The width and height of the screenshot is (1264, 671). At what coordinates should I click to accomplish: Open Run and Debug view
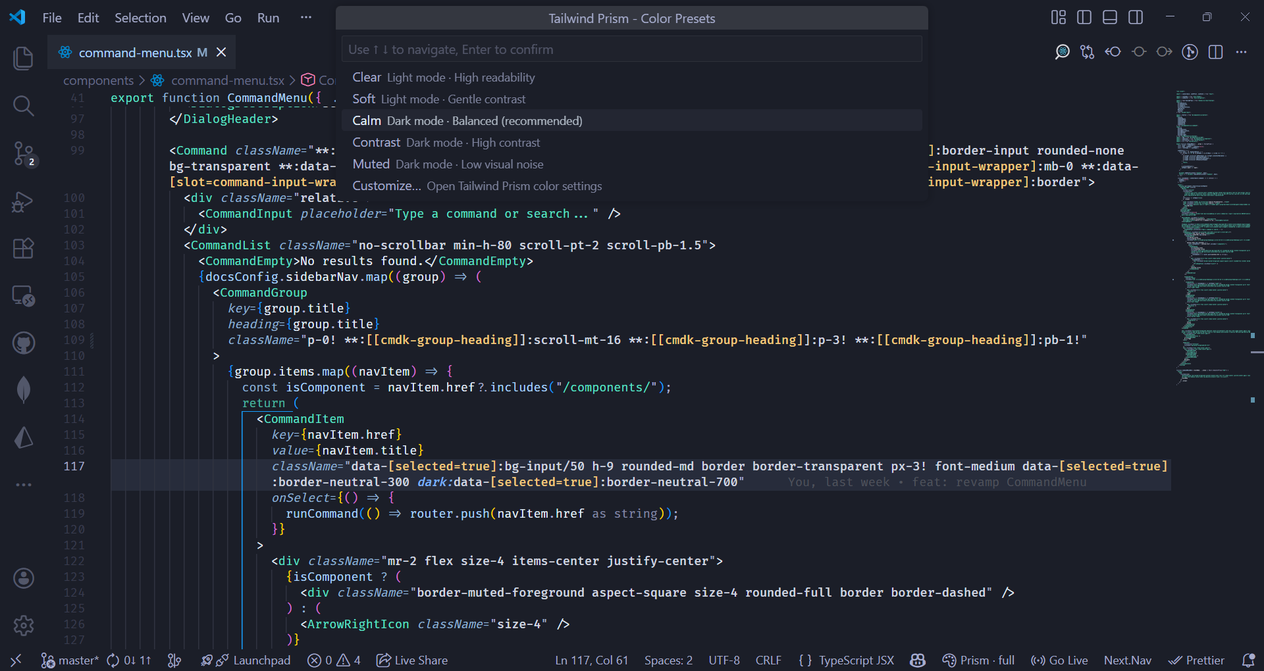pyautogui.click(x=24, y=201)
